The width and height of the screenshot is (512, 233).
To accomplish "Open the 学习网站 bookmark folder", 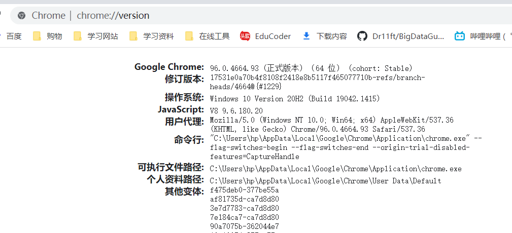I will click(x=96, y=36).
